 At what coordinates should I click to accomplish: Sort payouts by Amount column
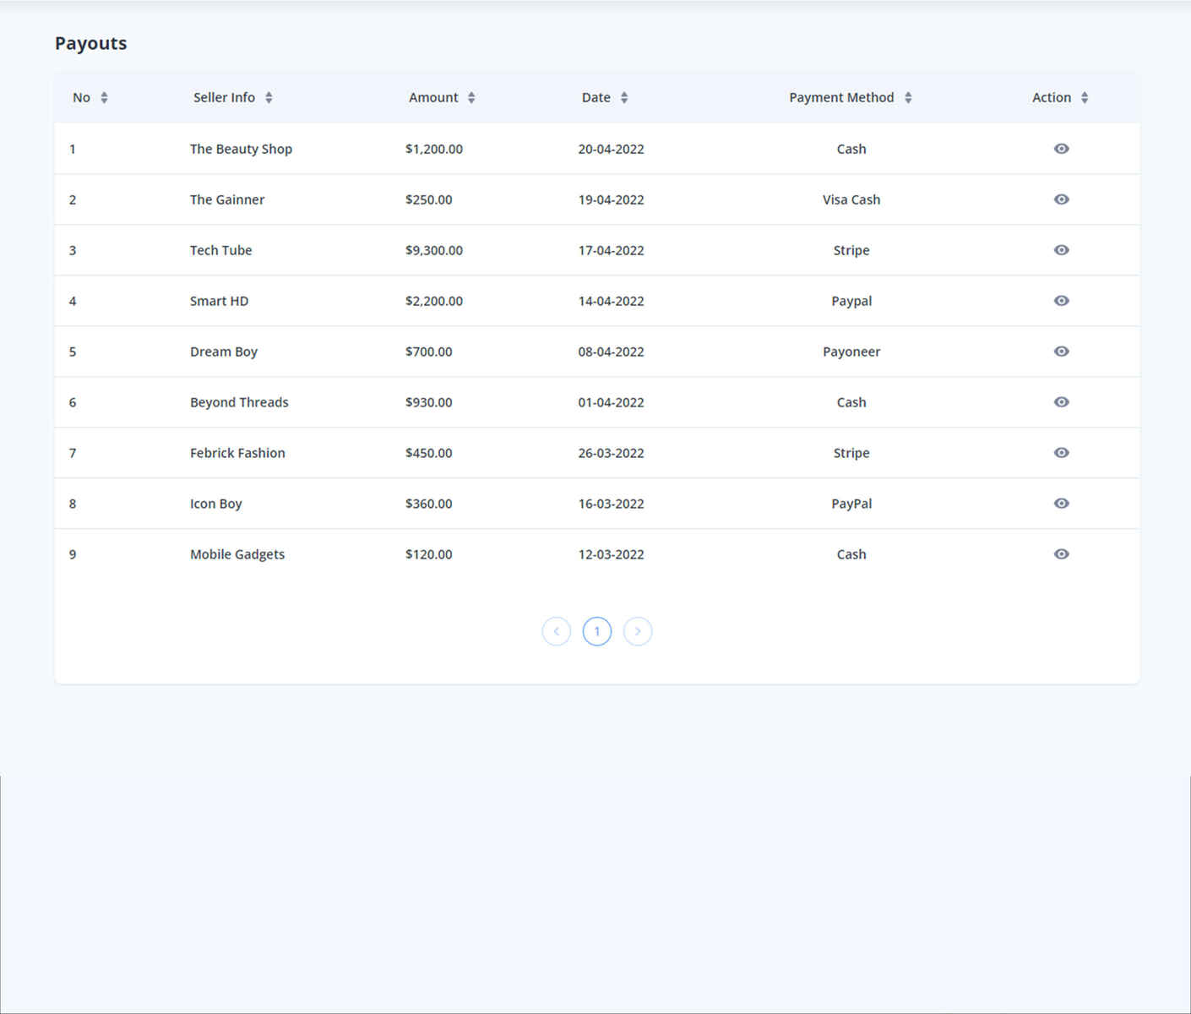coord(471,98)
